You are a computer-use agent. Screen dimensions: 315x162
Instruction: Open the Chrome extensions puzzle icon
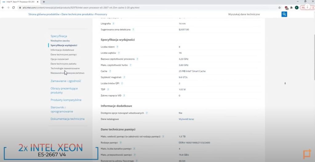(x=291, y=8)
